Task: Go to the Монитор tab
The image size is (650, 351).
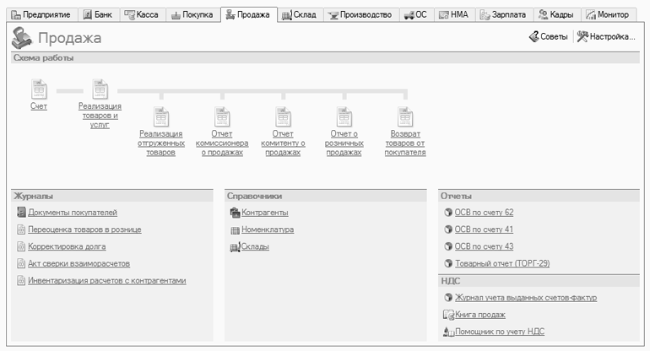Action: tap(606, 14)
